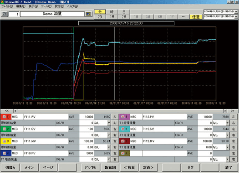Open the 編集 menu
The width and height of the screenshot is (239, 173).
tap(21, 6)
